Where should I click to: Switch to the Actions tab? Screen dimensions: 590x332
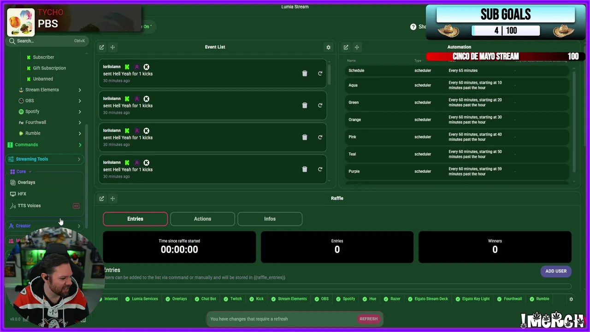coord(202,219)
